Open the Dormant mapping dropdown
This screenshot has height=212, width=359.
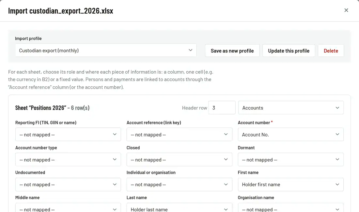pyautogui.click(x=291, y=160)
